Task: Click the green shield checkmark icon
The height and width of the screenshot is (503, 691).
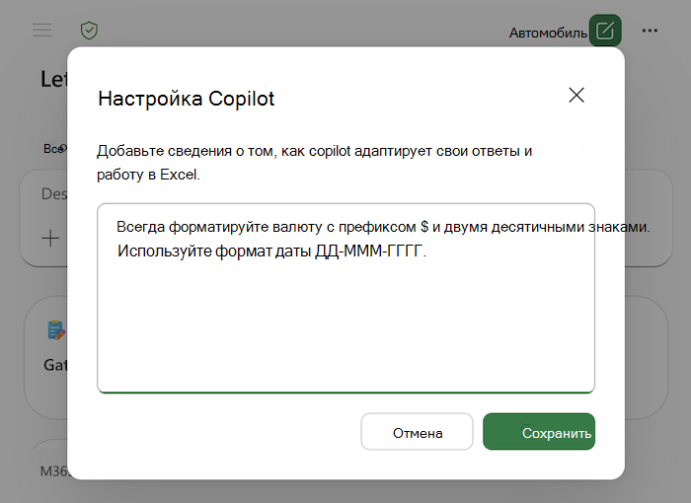Action: point(89,31)
